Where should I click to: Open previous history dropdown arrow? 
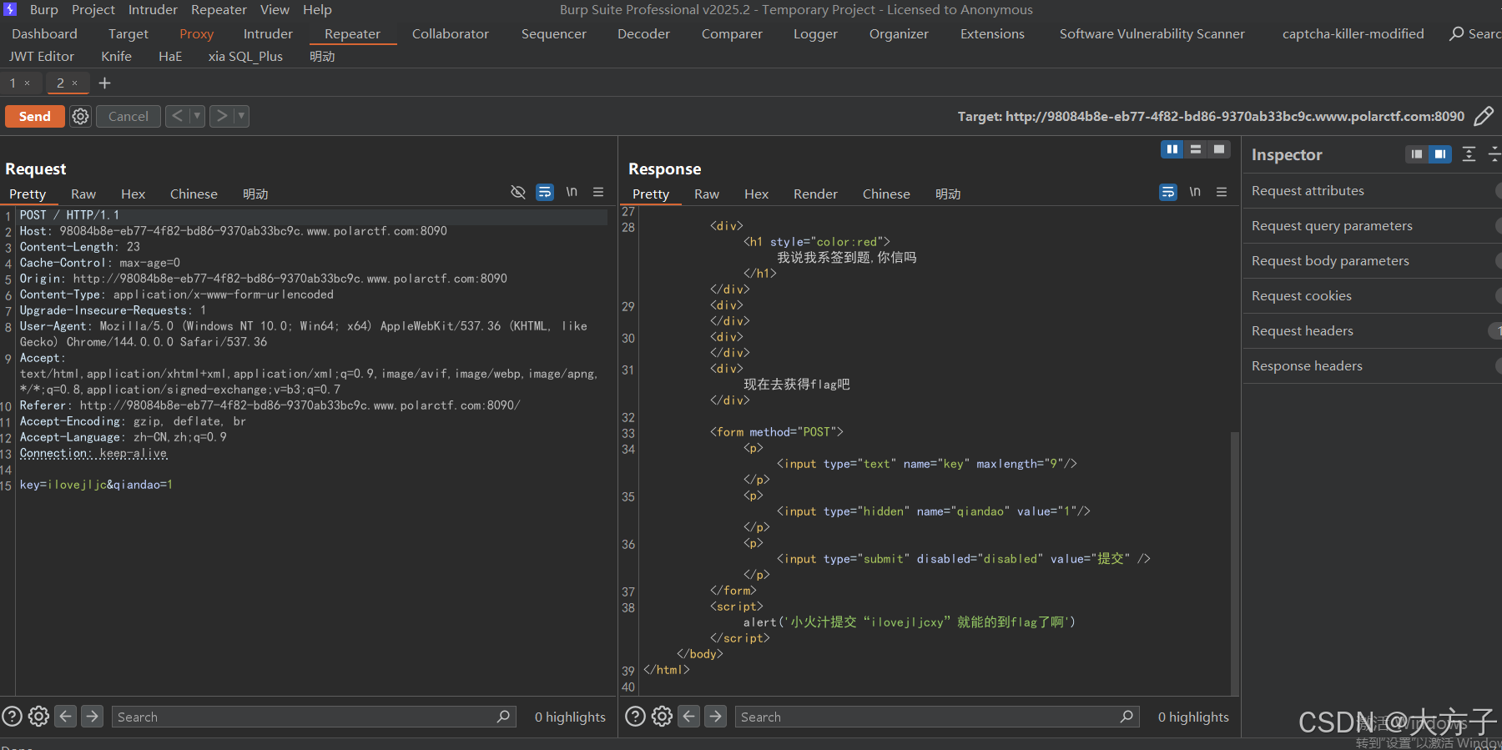coord(198,116)
